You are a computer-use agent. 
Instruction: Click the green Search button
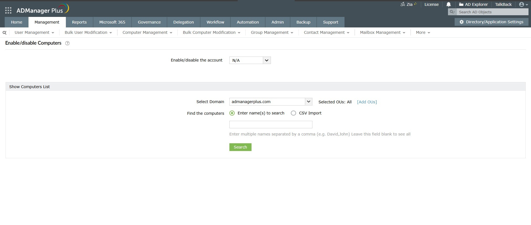[240, 147]
